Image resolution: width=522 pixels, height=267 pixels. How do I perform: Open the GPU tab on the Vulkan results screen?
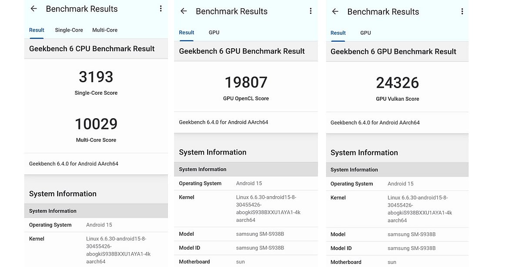[x=365, y=33]
